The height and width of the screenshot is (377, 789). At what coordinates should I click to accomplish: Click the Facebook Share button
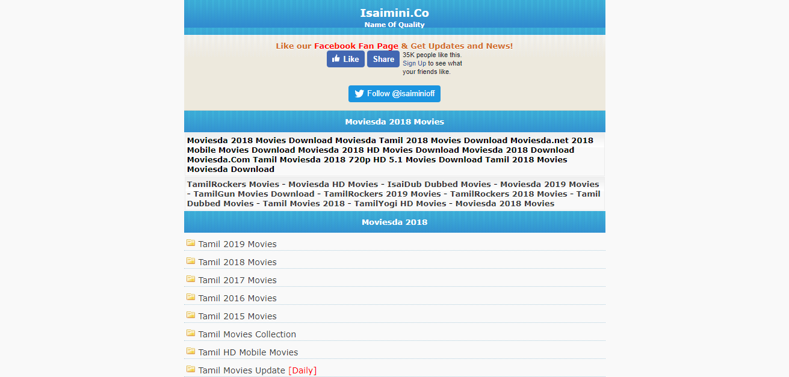pos(383,59)
